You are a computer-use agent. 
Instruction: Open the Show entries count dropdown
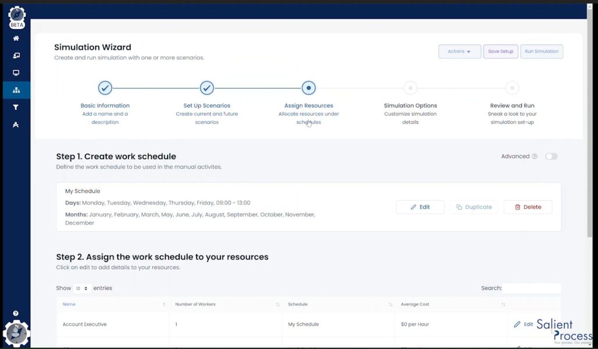click(81, 288)
